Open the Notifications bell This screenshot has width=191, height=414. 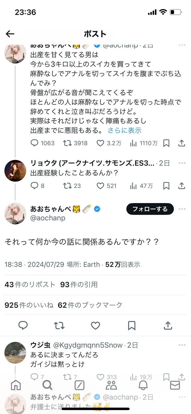pos(143,385)
